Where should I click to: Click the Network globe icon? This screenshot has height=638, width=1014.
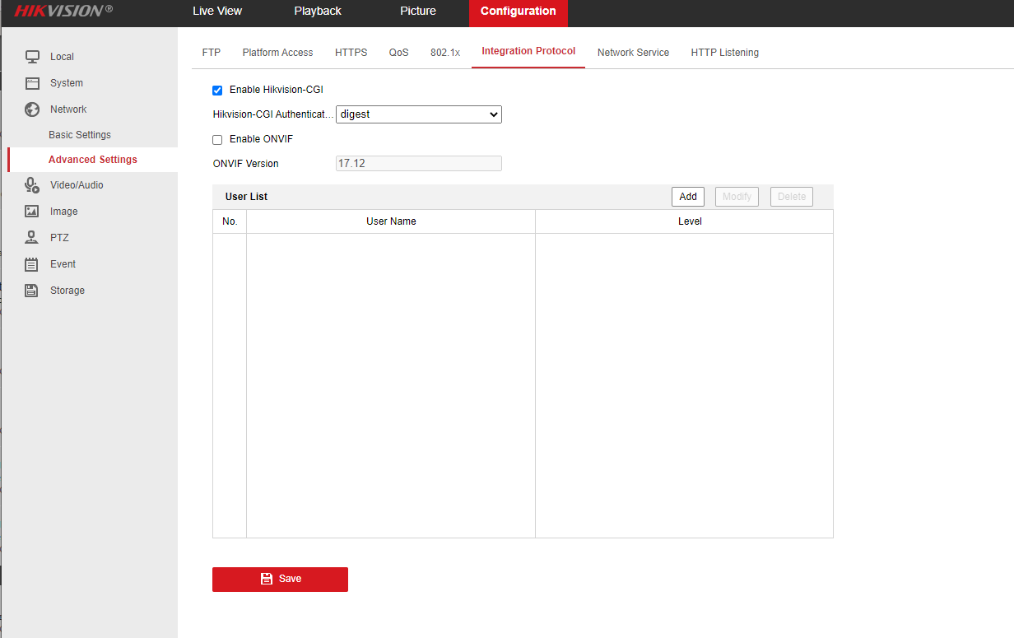point(32,109)
